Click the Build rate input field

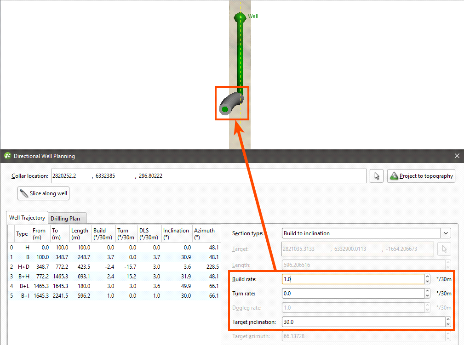coord(353,279)
